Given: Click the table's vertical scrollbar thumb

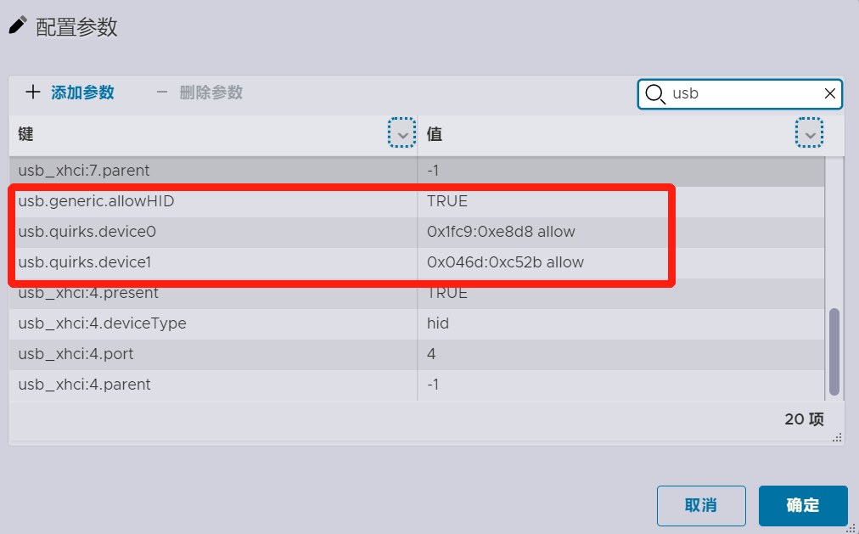Looking at the screenshot, I should [x=834, y=351].
